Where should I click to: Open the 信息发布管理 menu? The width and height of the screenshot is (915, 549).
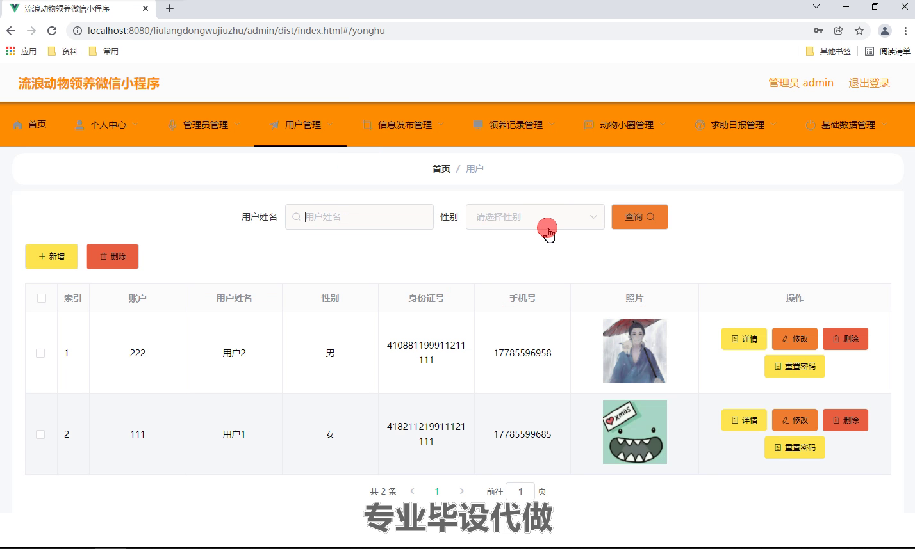(404, 125)
